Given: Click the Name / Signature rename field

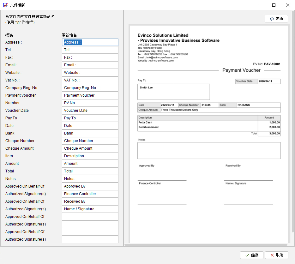Looking at the screenshot, I should point(90,209).
